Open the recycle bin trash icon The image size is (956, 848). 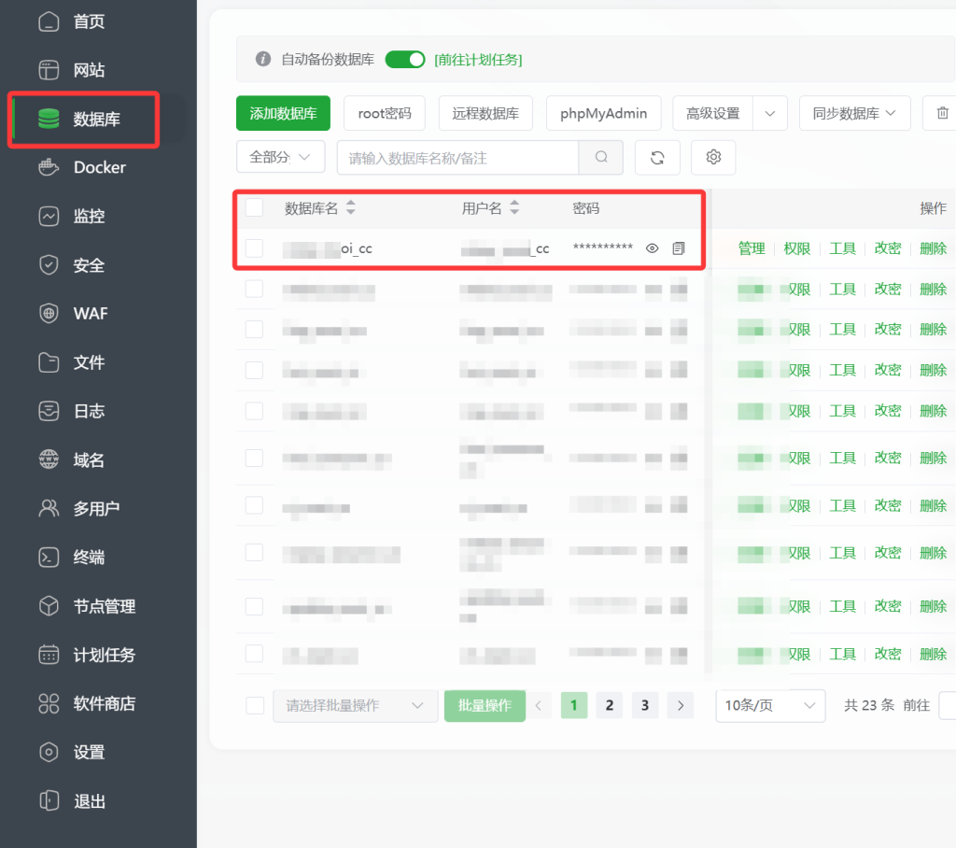tap(940, 113)
